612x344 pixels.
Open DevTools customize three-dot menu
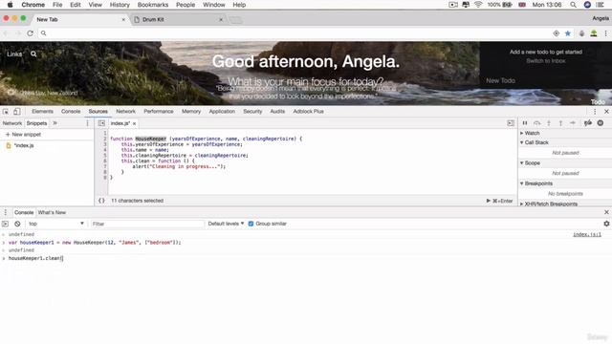(x=595, y=112)
